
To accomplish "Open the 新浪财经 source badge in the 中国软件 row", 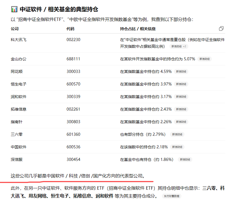I will (177, 147).
